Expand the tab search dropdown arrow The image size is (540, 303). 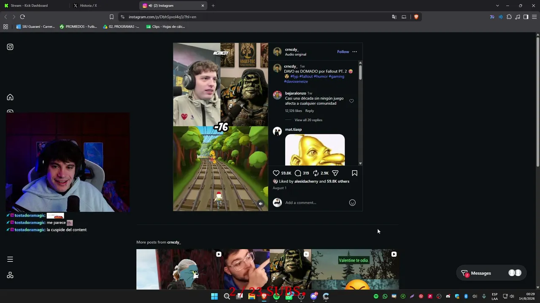click(497, 5)
